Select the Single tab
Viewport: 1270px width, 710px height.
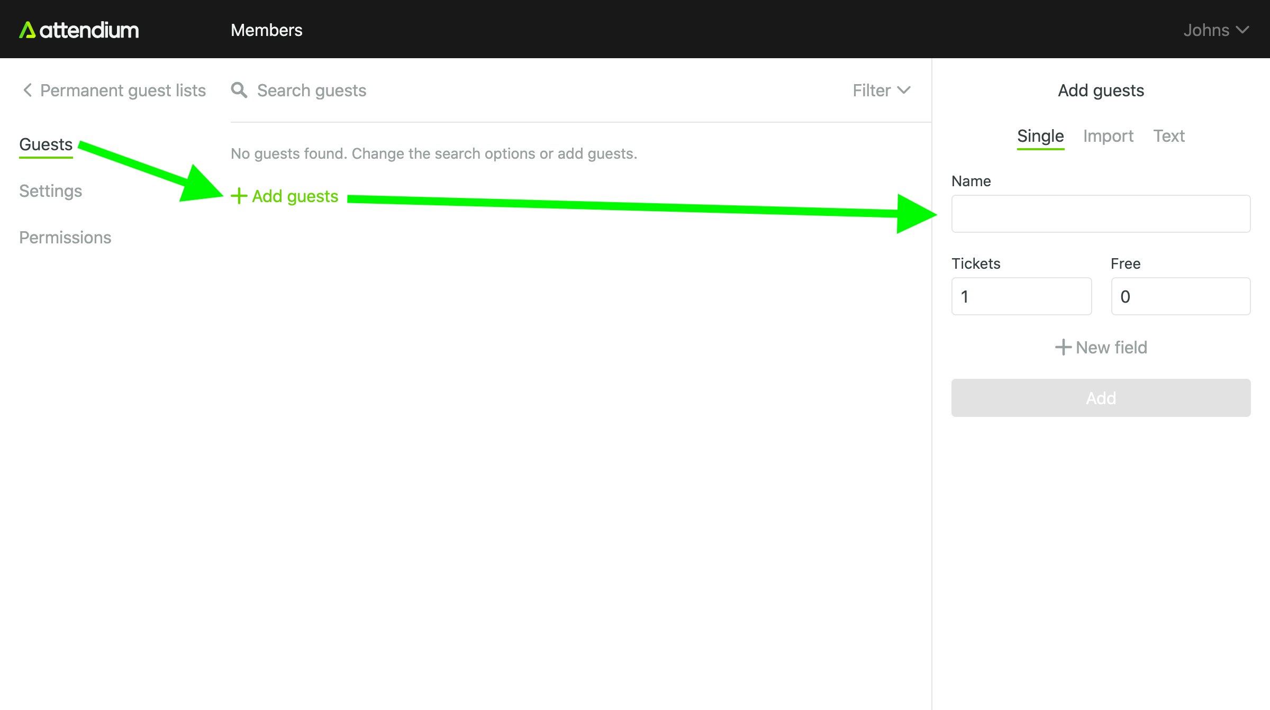click(x=1040, y=136)
